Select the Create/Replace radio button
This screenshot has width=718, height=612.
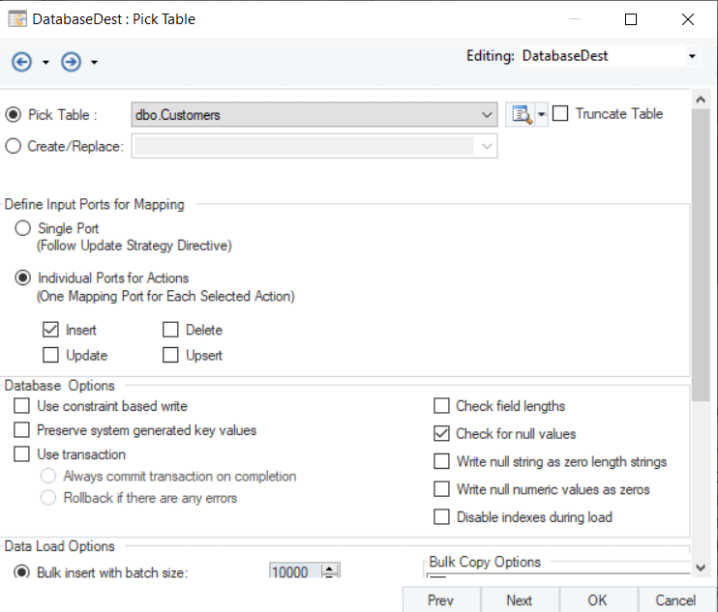tap(13, 146)
